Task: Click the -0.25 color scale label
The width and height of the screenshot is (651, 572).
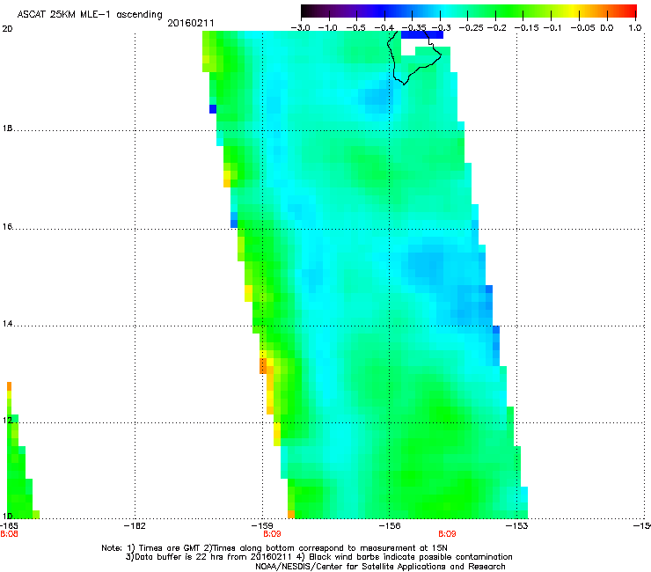Action: click(x=471, y=28)
